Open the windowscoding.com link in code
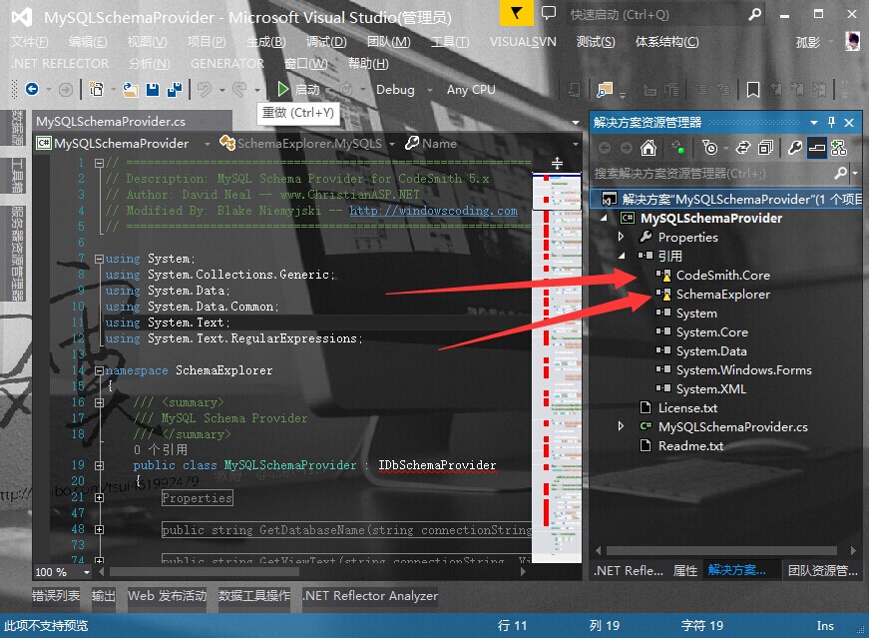The width and height of the screenshot is (869, 638). [x=433, y=211]
